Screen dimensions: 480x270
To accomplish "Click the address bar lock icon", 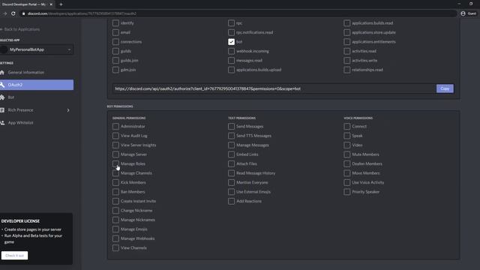I will pyautogui.click(x=23, y=13).
